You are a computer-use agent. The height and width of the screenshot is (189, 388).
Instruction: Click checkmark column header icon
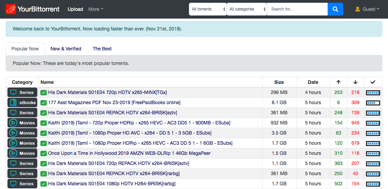[x=373, y=82]
